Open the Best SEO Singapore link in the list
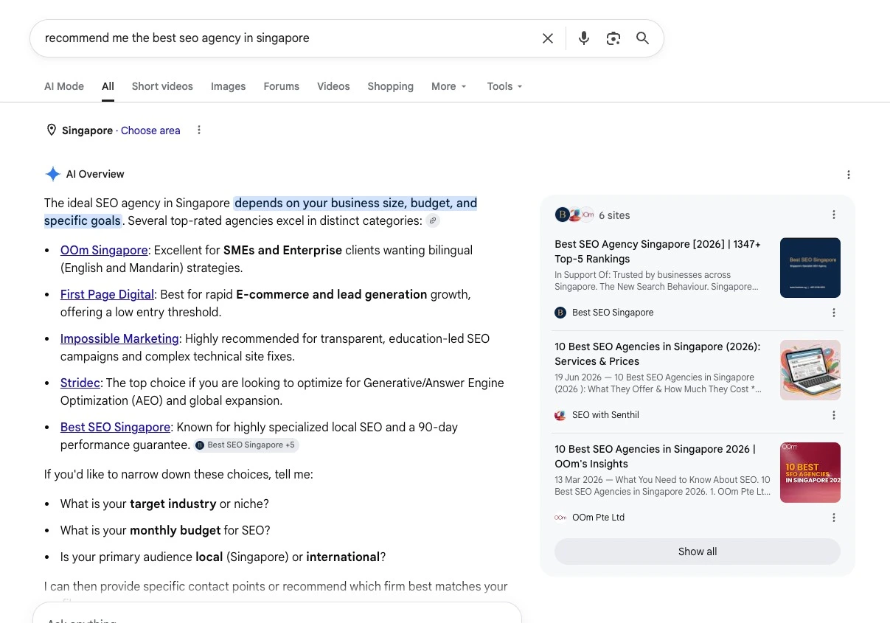 [x=115, y=427]
